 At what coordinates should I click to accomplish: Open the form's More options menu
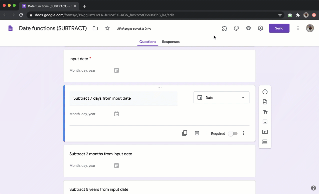click(298, 28)
